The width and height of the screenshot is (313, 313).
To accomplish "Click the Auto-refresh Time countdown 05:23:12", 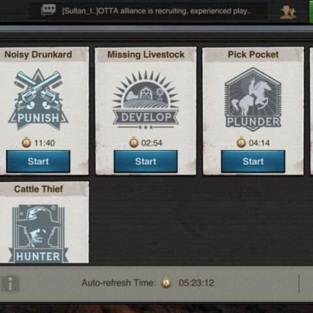I will (x=196, y=283).
